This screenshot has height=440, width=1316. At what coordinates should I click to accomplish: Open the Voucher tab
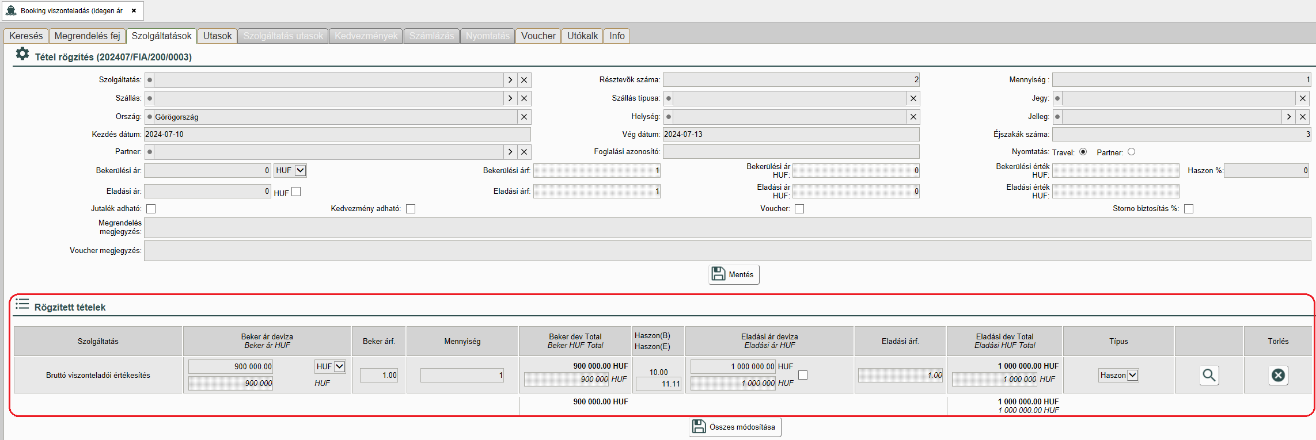538,36
